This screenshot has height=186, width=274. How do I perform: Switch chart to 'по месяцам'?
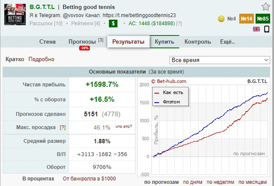[253, 182]
